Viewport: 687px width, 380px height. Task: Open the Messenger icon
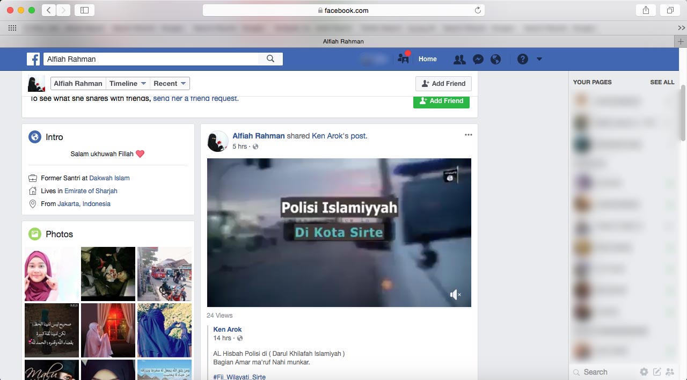pyautogui.click(x=478, y=60)
